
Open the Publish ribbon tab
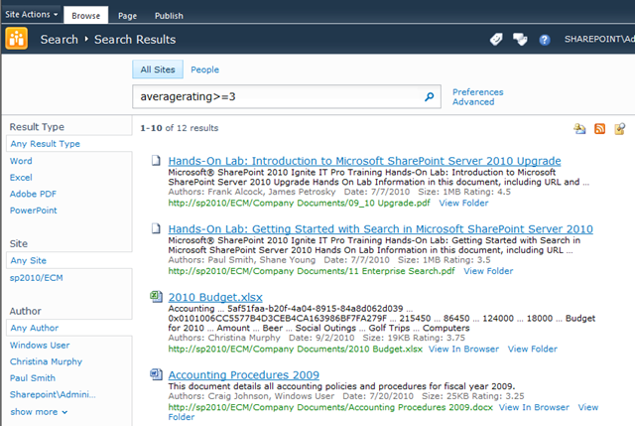click(x=169, y=16)
